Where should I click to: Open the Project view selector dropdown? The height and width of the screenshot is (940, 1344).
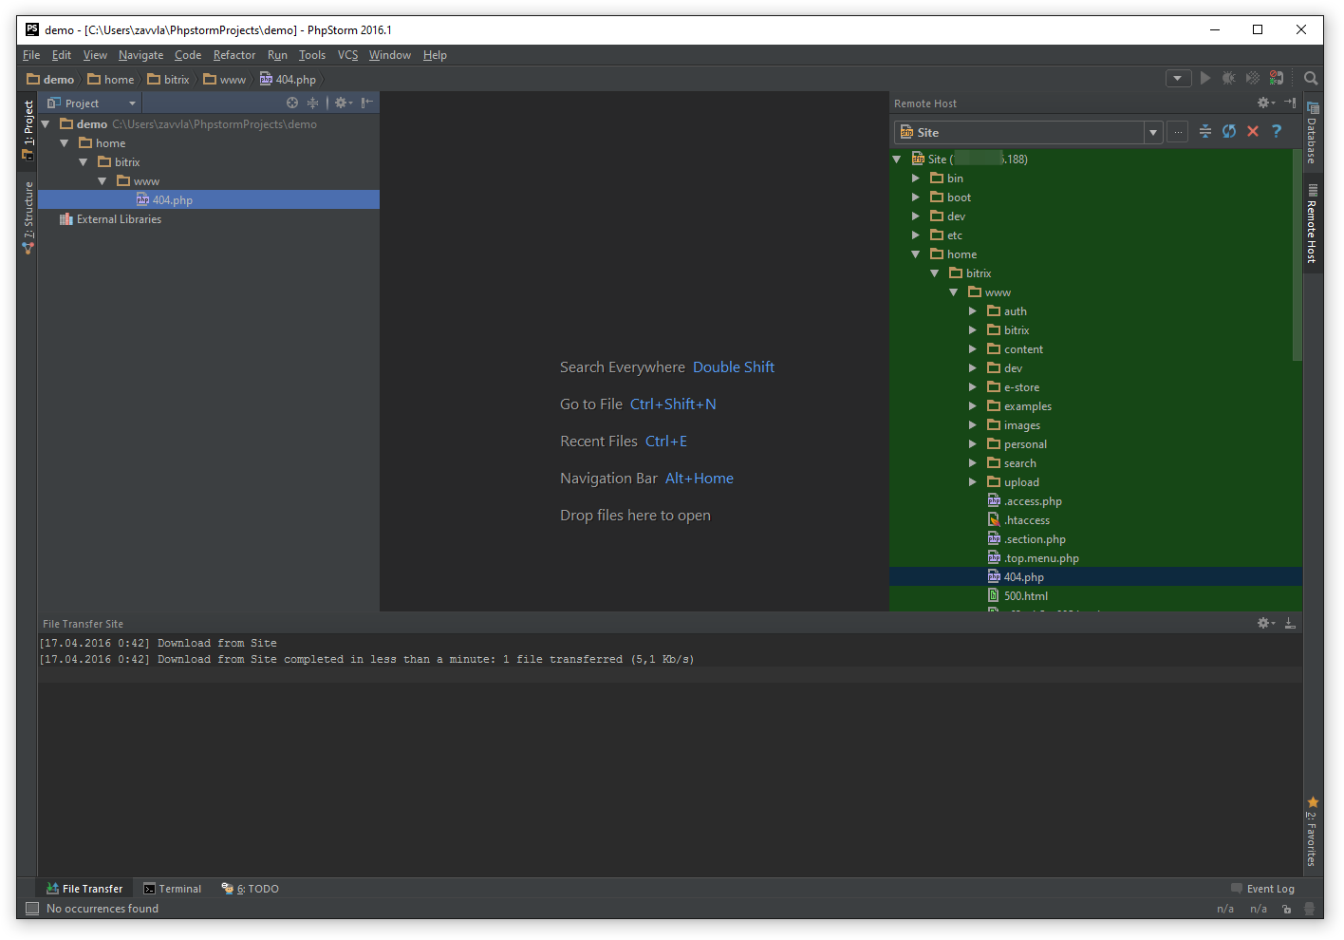pos(91,103)
